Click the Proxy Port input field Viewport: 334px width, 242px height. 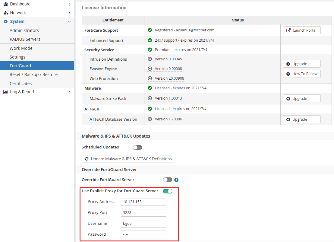(x=143, y=213)
